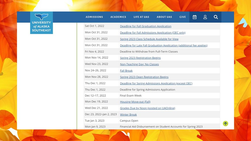Select Give in the navigation bar
The width and height of the screenshot is (251, 141).
coord(182,17)
